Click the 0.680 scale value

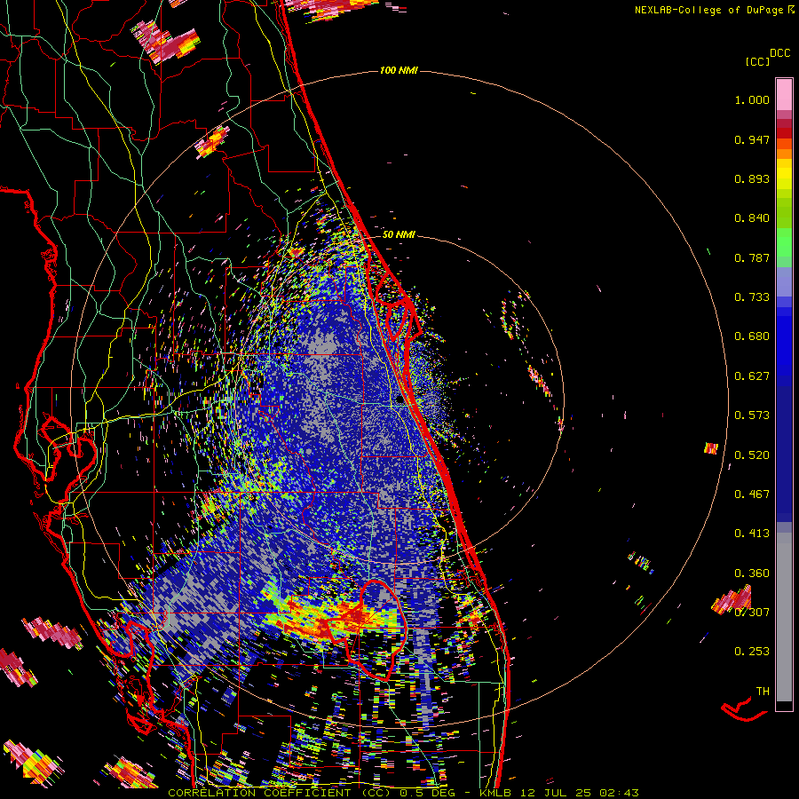coord(752,336)
